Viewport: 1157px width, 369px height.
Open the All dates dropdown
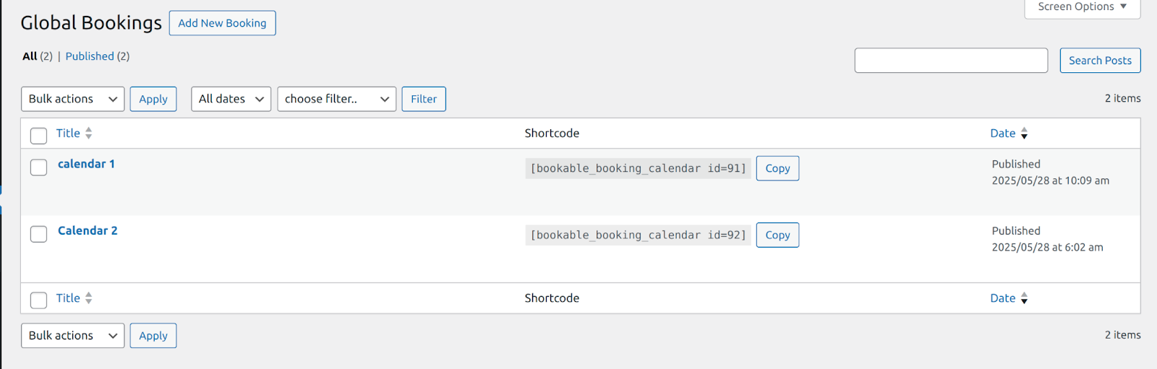(x=231, y=99)
